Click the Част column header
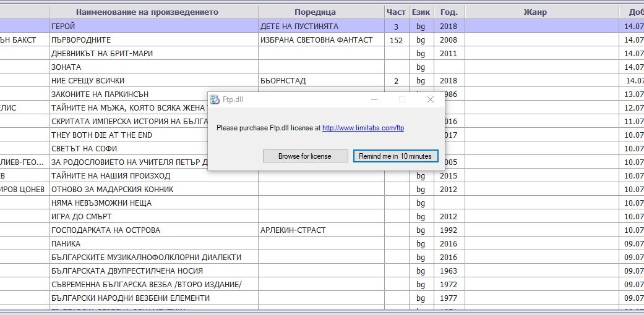Image resolution: width=644 pixels, height=315 pixels. click(x=396, y=12)
